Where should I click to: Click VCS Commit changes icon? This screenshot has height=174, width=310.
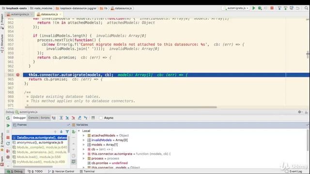pyautogui.click(x=285, y=8)
